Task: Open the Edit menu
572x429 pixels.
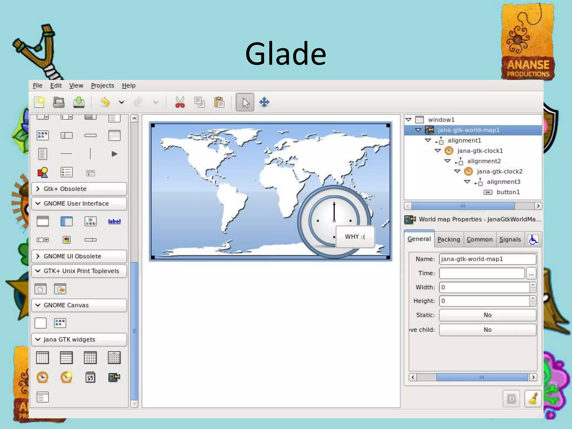Action: coord(56,85)
